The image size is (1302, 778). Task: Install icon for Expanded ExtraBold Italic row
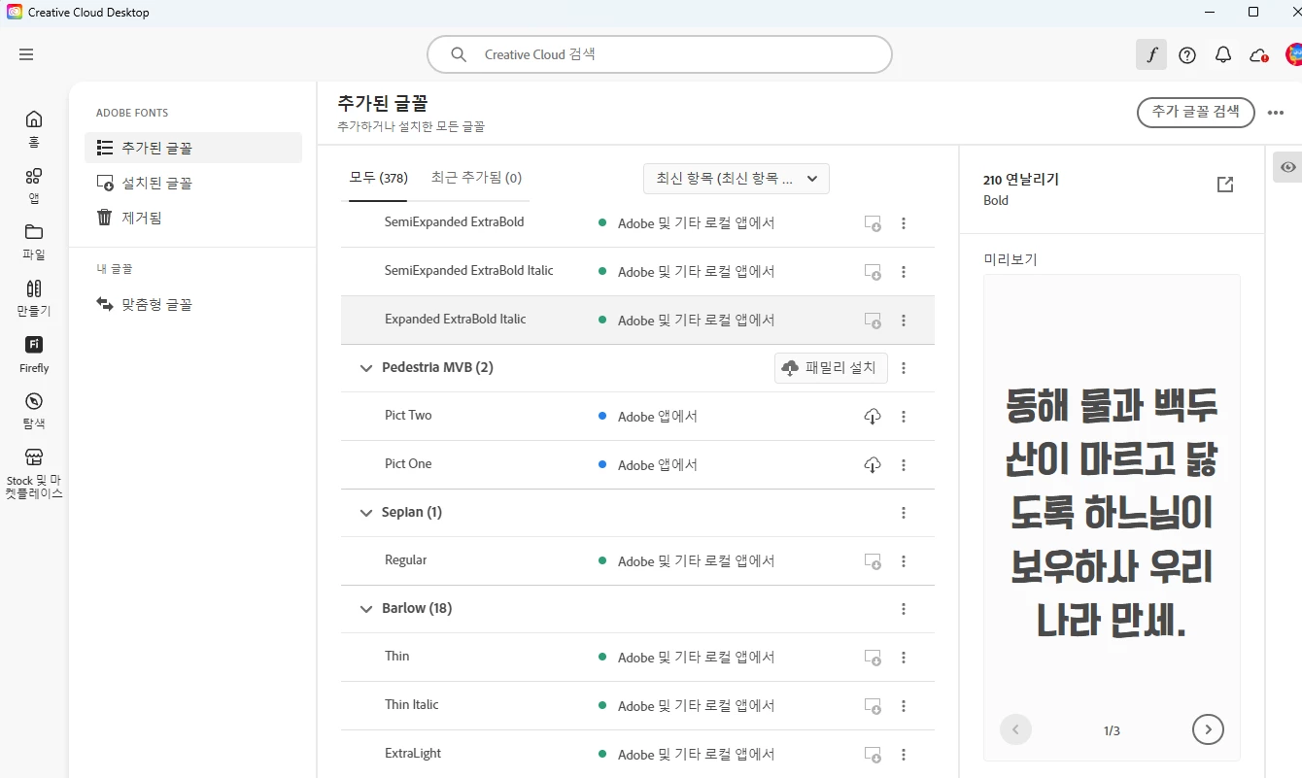[873, 321]
